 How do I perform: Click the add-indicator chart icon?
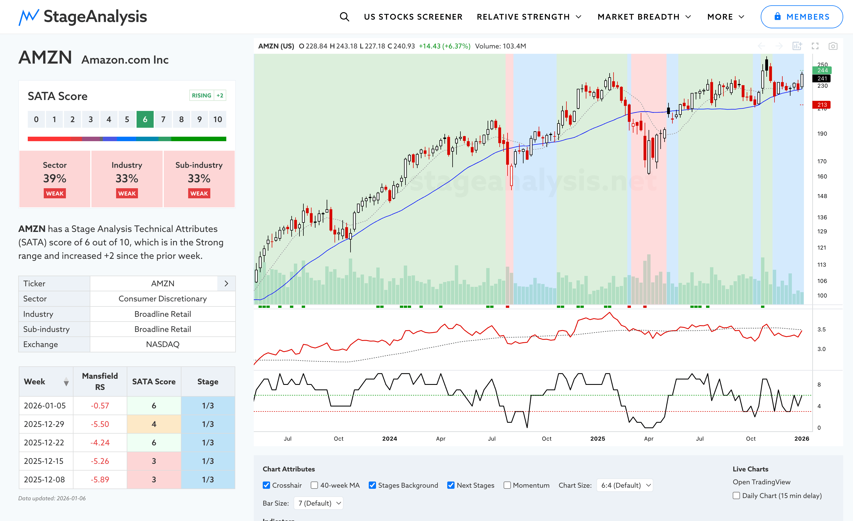pyautogui.click(x=797, y=46)
